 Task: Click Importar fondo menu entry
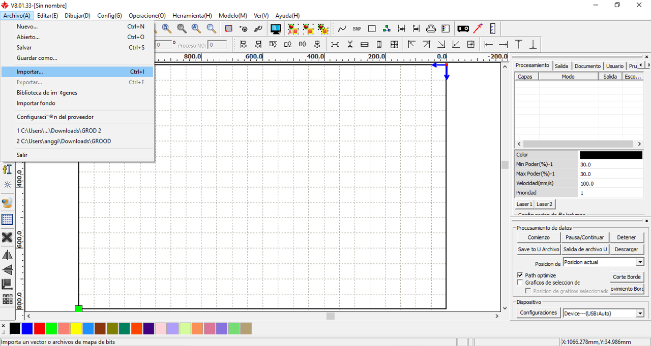(x=77, y=103)
